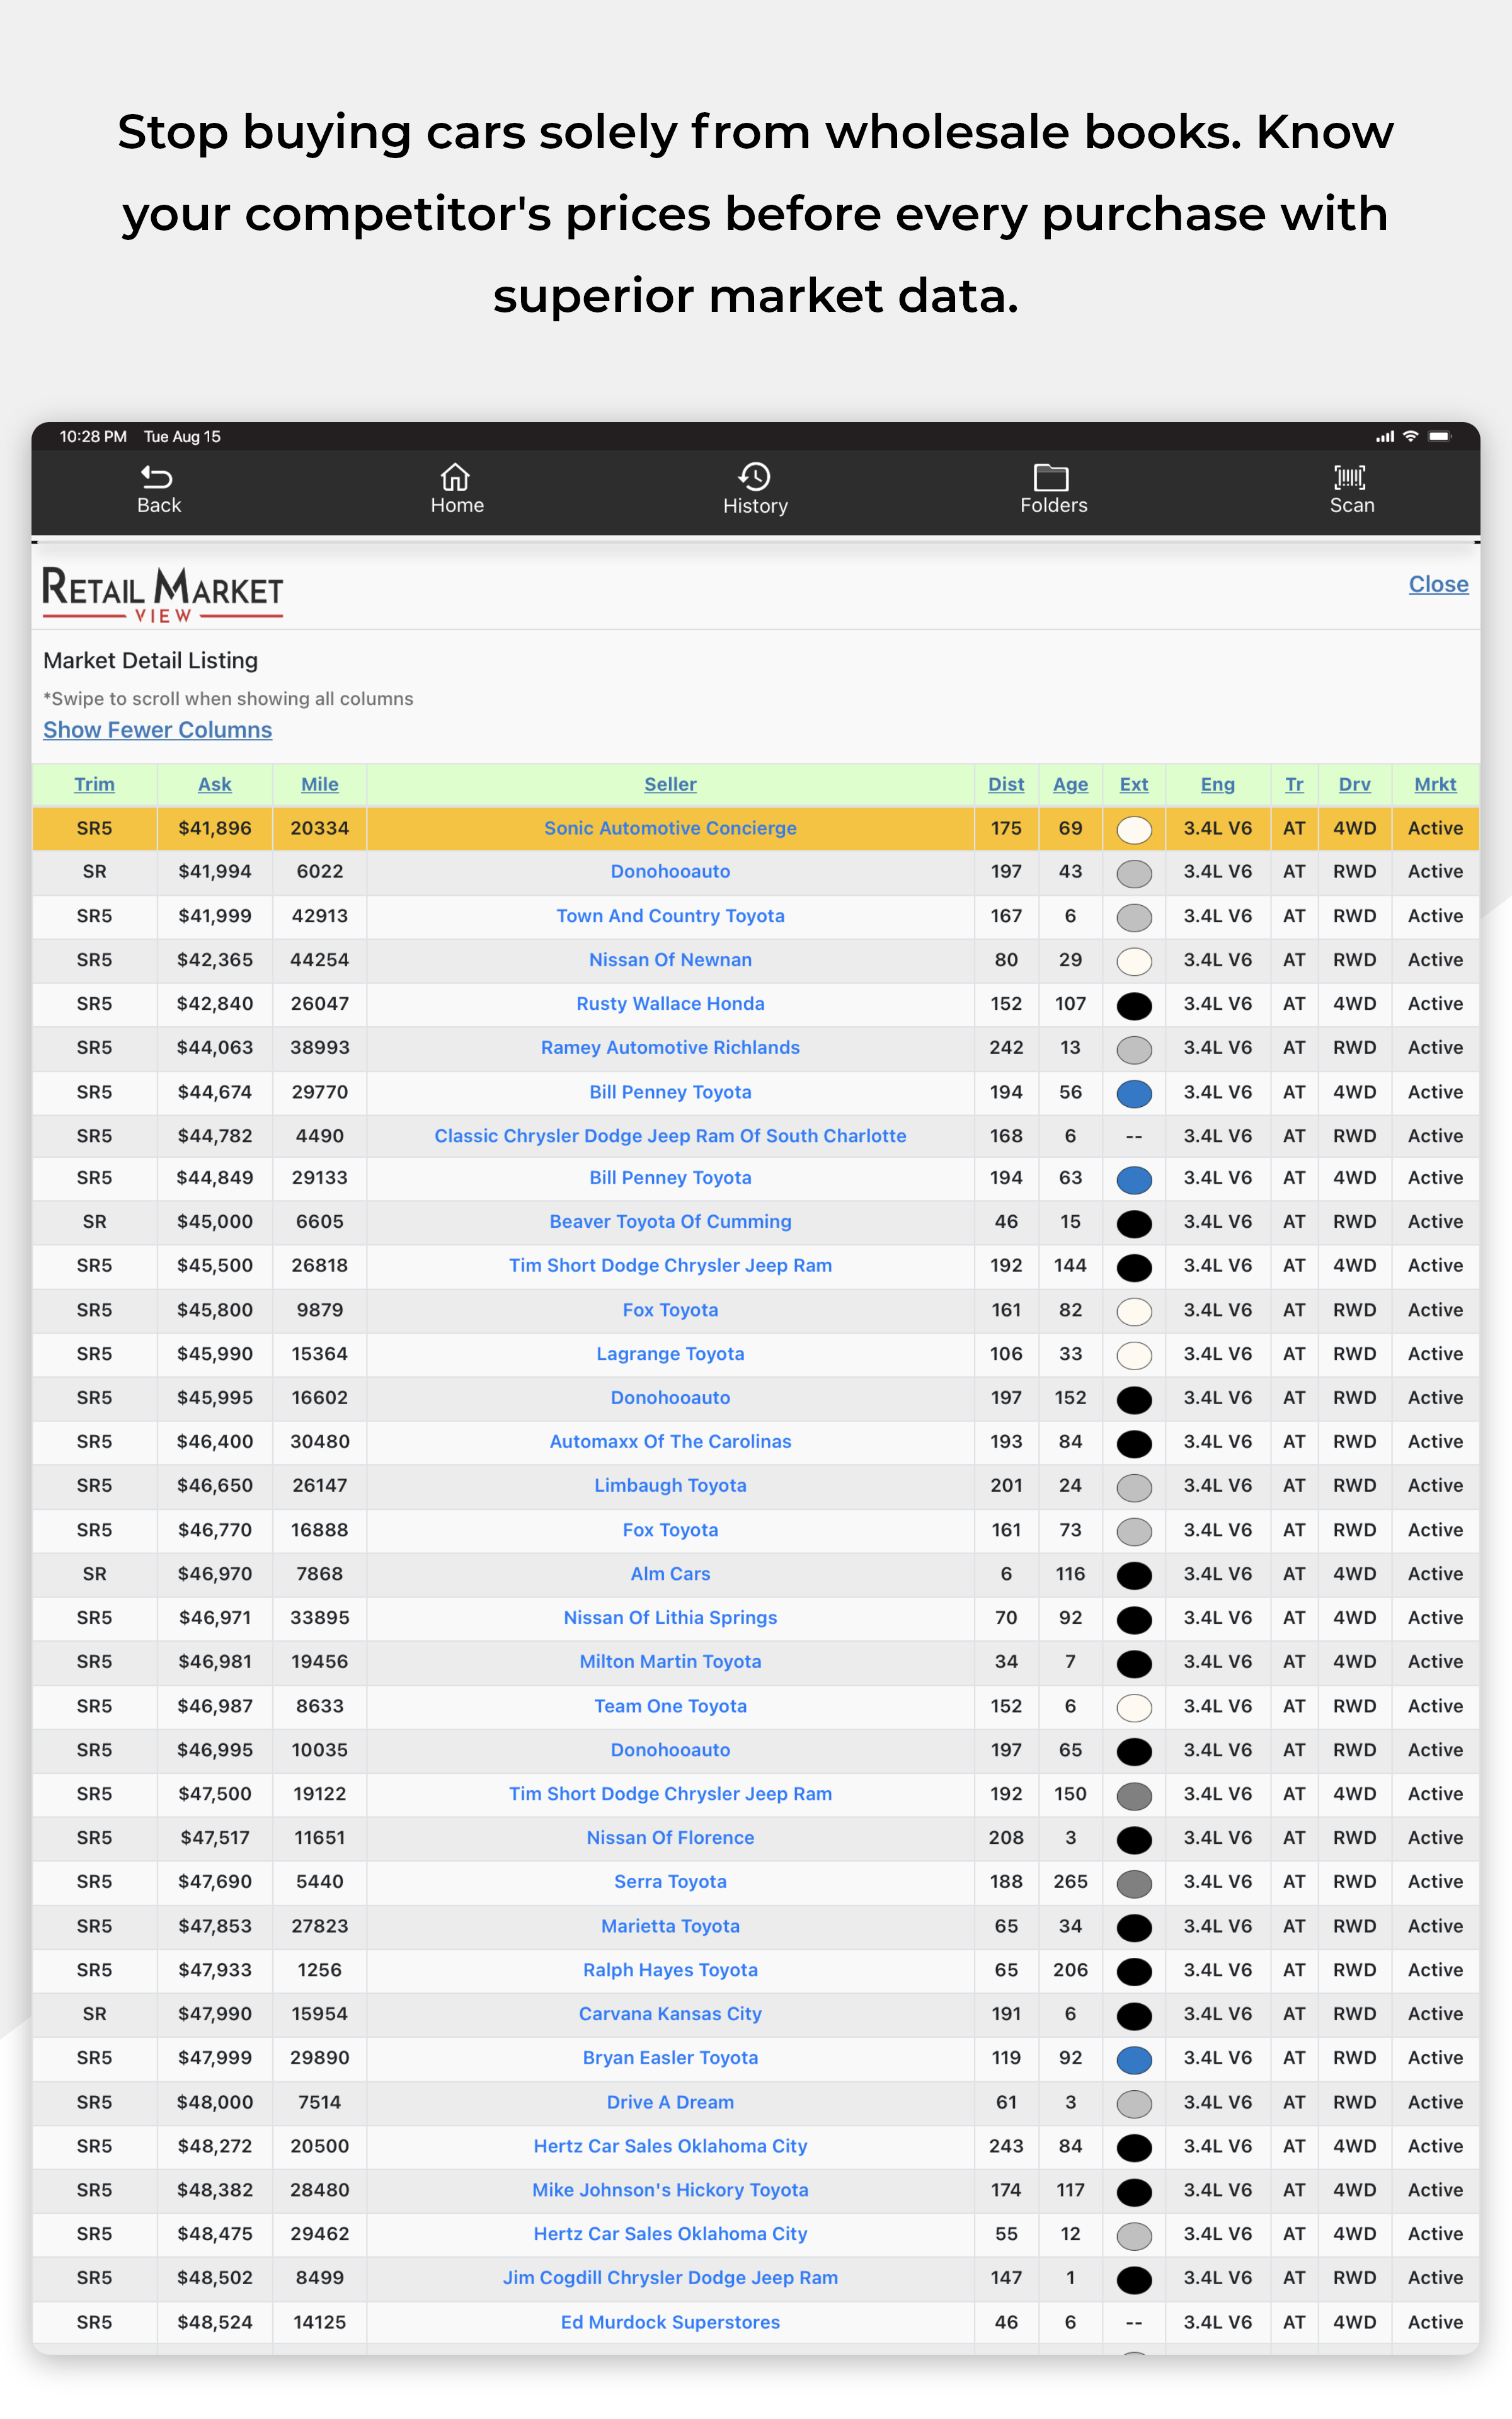1512x2419 pixels.
Task: Tap the Scan barcode icon
Action: coord(1351,477)
